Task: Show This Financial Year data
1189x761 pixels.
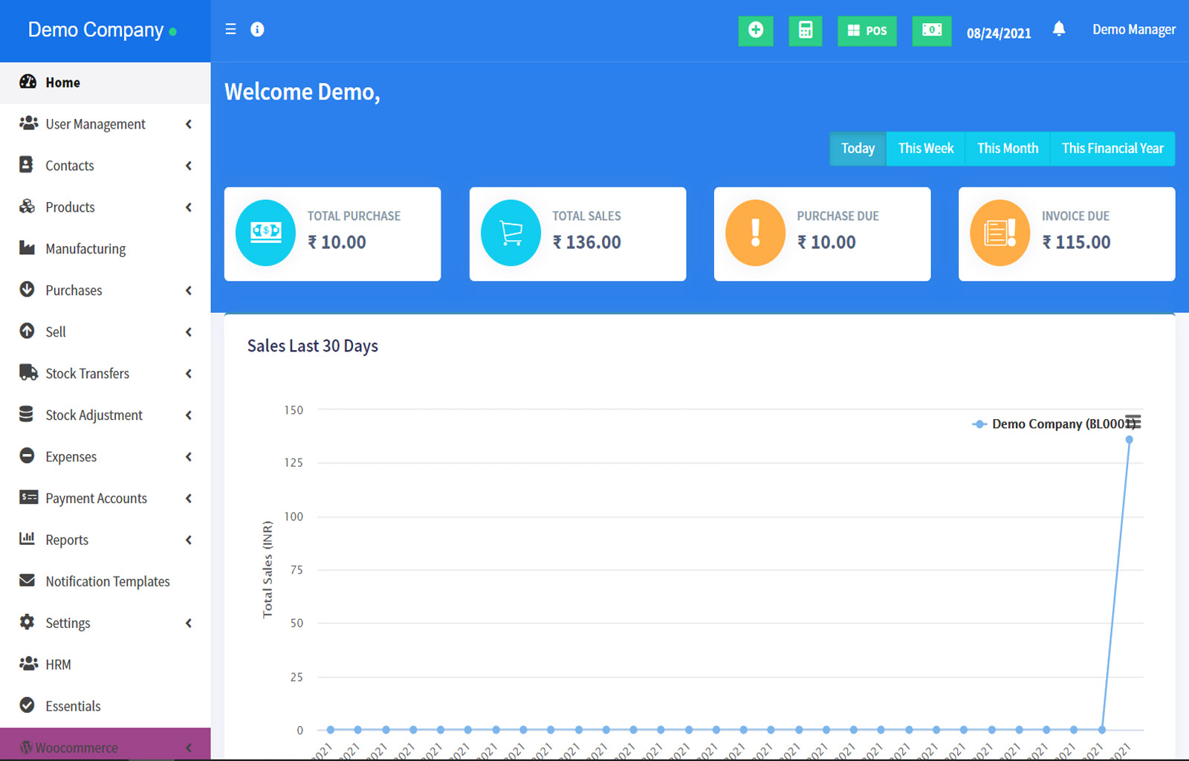Action: (x=1112, y=149)
